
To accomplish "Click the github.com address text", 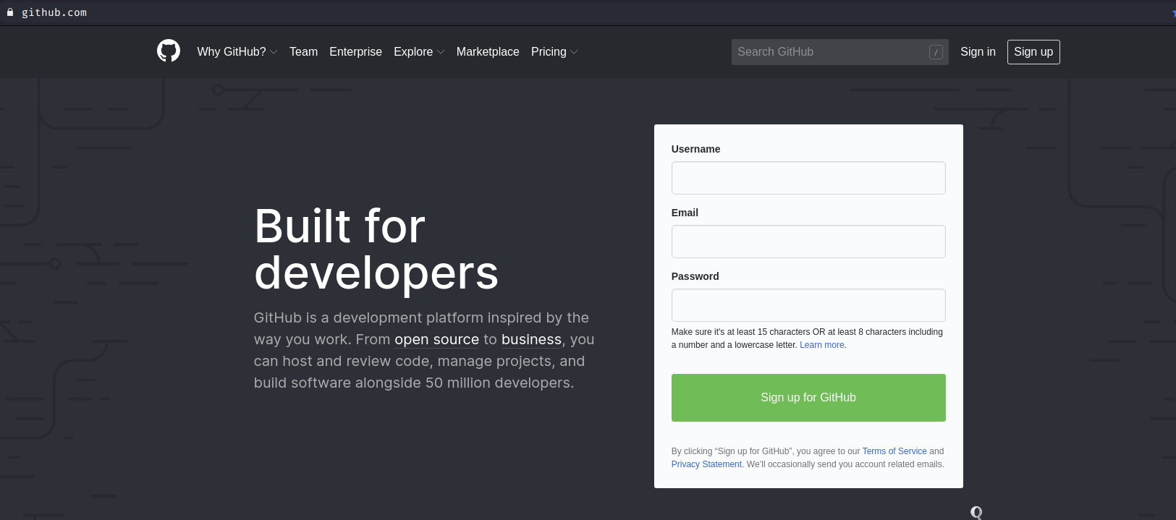I will (x=54, y=12).
